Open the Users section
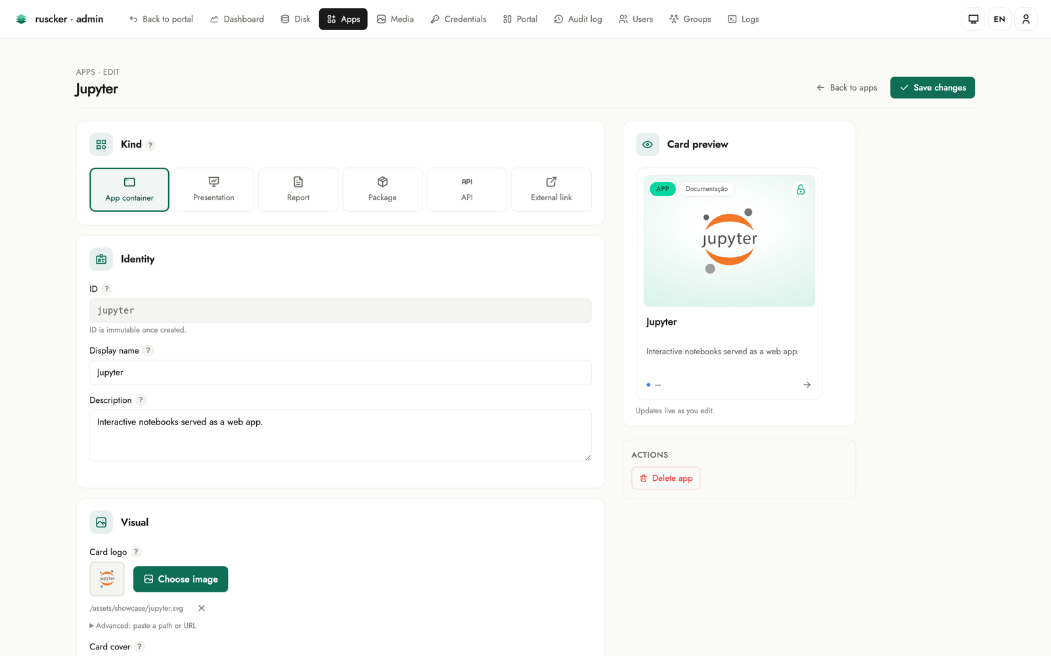This screenshot has width=1051, height=656. coord(636,19)
